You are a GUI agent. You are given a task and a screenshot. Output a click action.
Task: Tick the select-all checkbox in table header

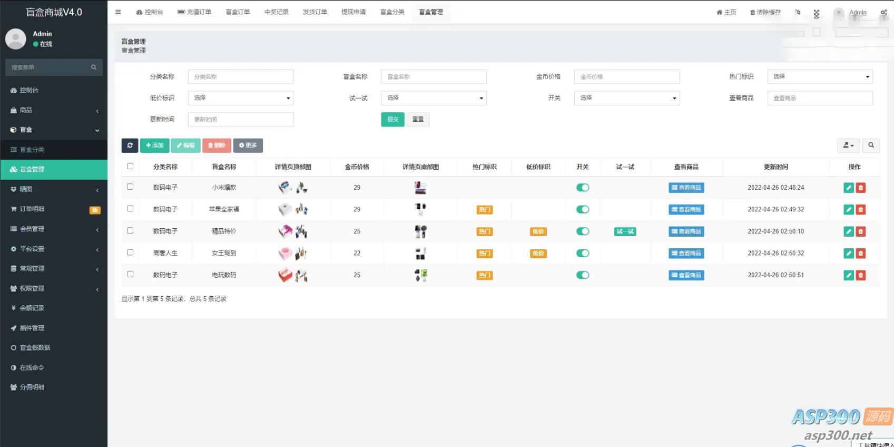[x=130, y=167]
